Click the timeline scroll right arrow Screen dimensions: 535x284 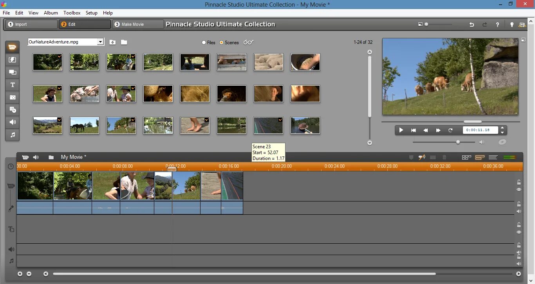coord(519,274)
